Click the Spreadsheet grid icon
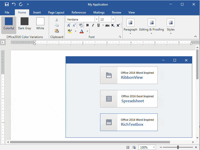The height and width of the screenshot is (150, 200). (109, 99)
